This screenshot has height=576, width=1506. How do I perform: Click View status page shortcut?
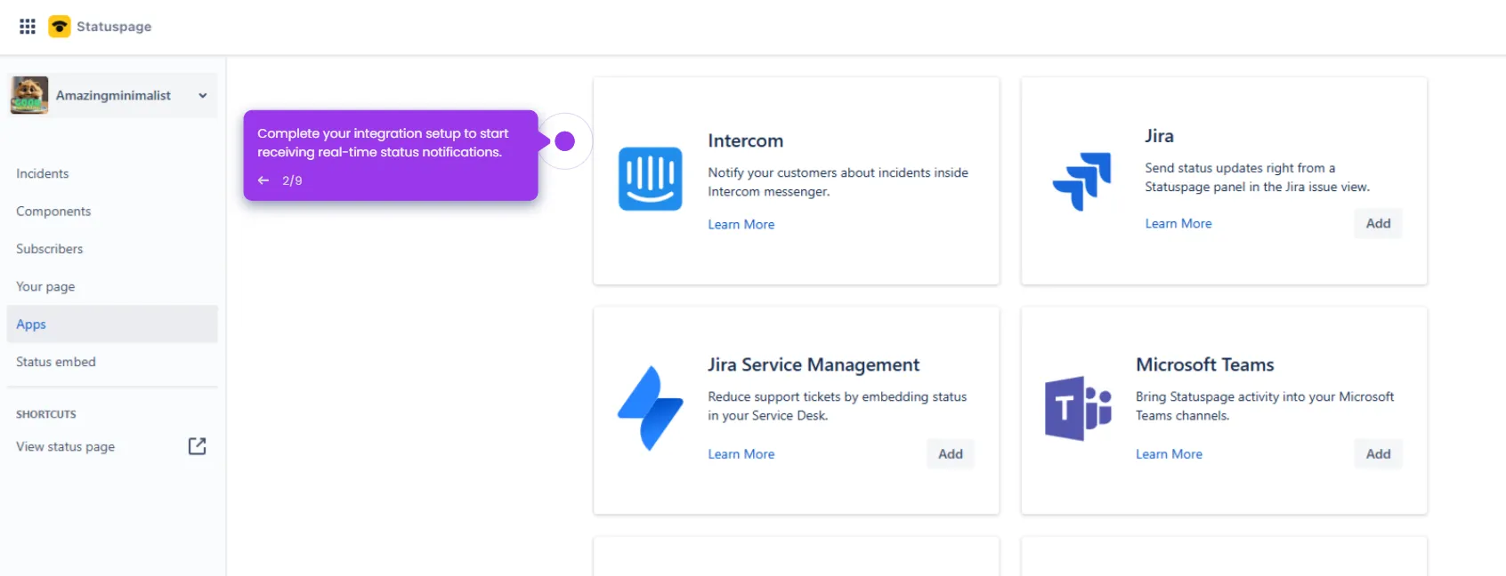[66, 446]
